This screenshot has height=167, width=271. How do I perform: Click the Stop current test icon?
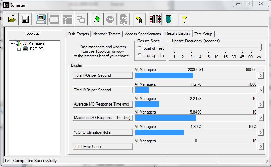[110, 19]
